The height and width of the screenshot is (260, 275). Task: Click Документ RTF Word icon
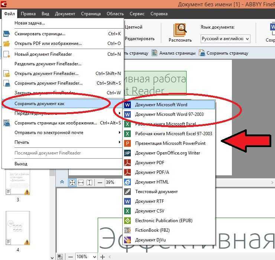pos(127,201)
